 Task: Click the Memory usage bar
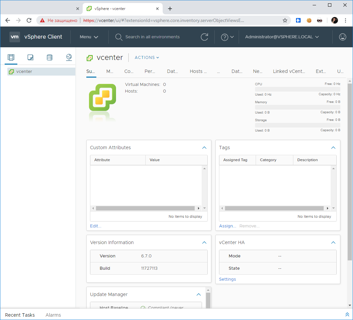coord(297,107)
